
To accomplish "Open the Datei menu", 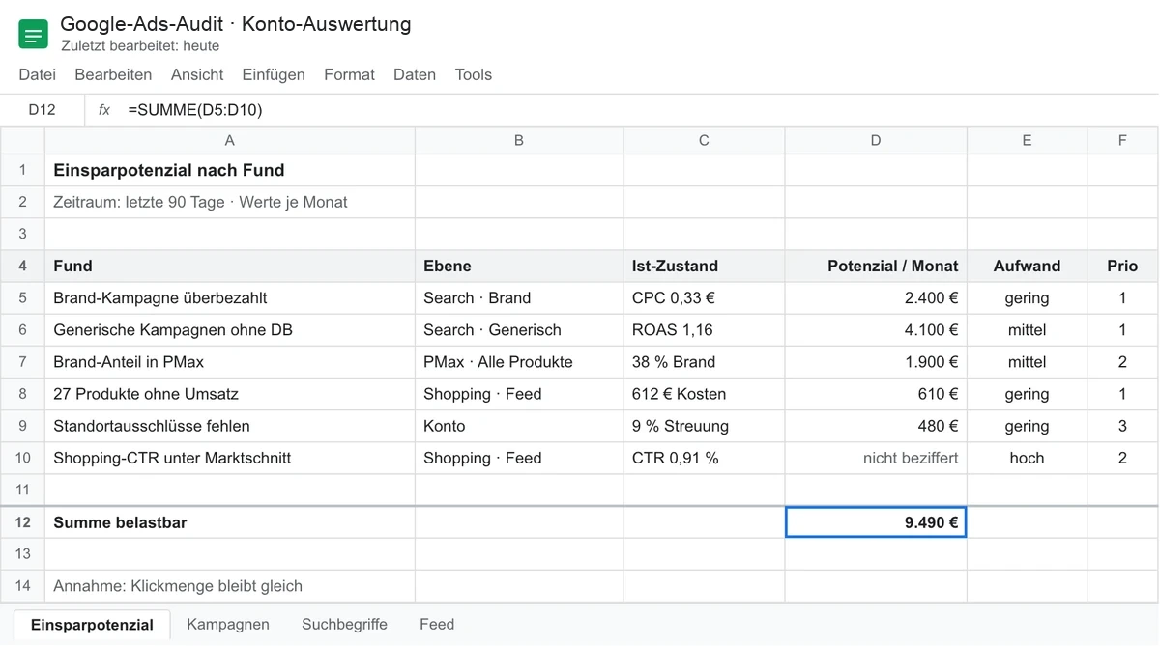I will (38, 74).
